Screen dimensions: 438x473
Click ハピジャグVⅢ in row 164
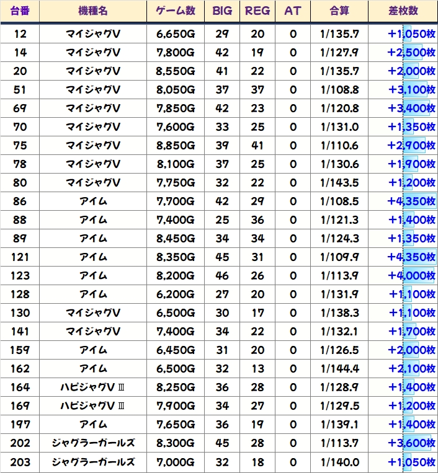coord(92,387)
